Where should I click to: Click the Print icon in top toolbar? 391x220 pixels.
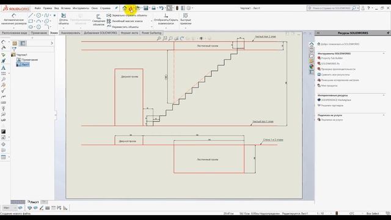pyautogui.click(x=153, y=8)
